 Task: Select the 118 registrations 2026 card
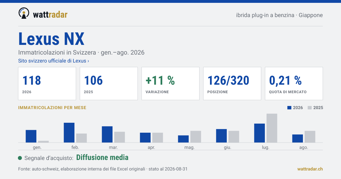(47, 84)
